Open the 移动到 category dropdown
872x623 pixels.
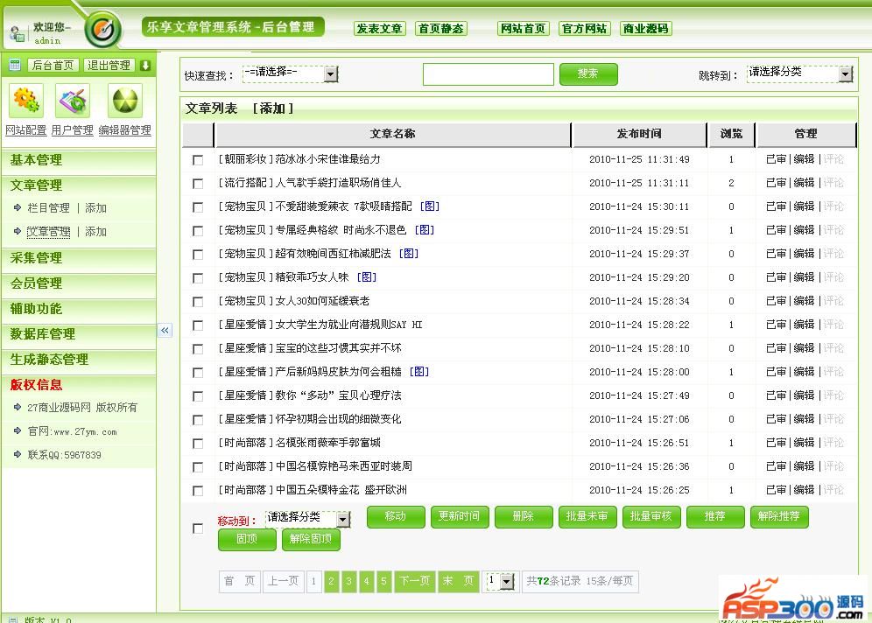pyautogui.click(x=342, y=520)
